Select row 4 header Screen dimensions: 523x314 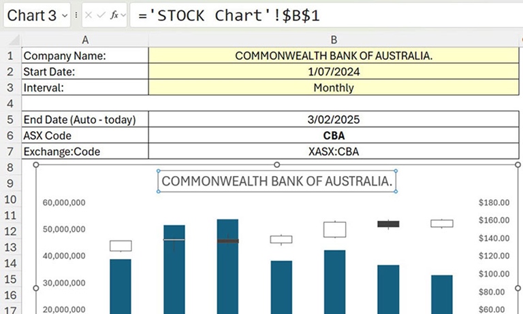coord(10,103)
